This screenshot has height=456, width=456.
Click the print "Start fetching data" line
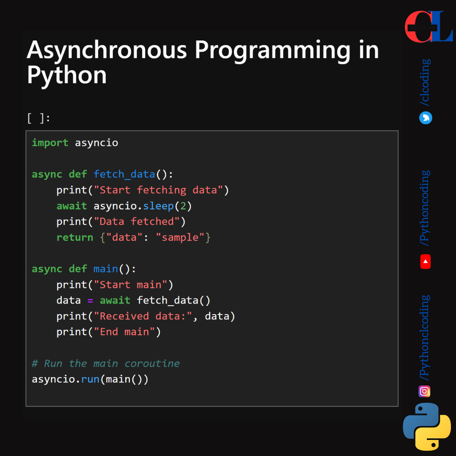(143, 190)
